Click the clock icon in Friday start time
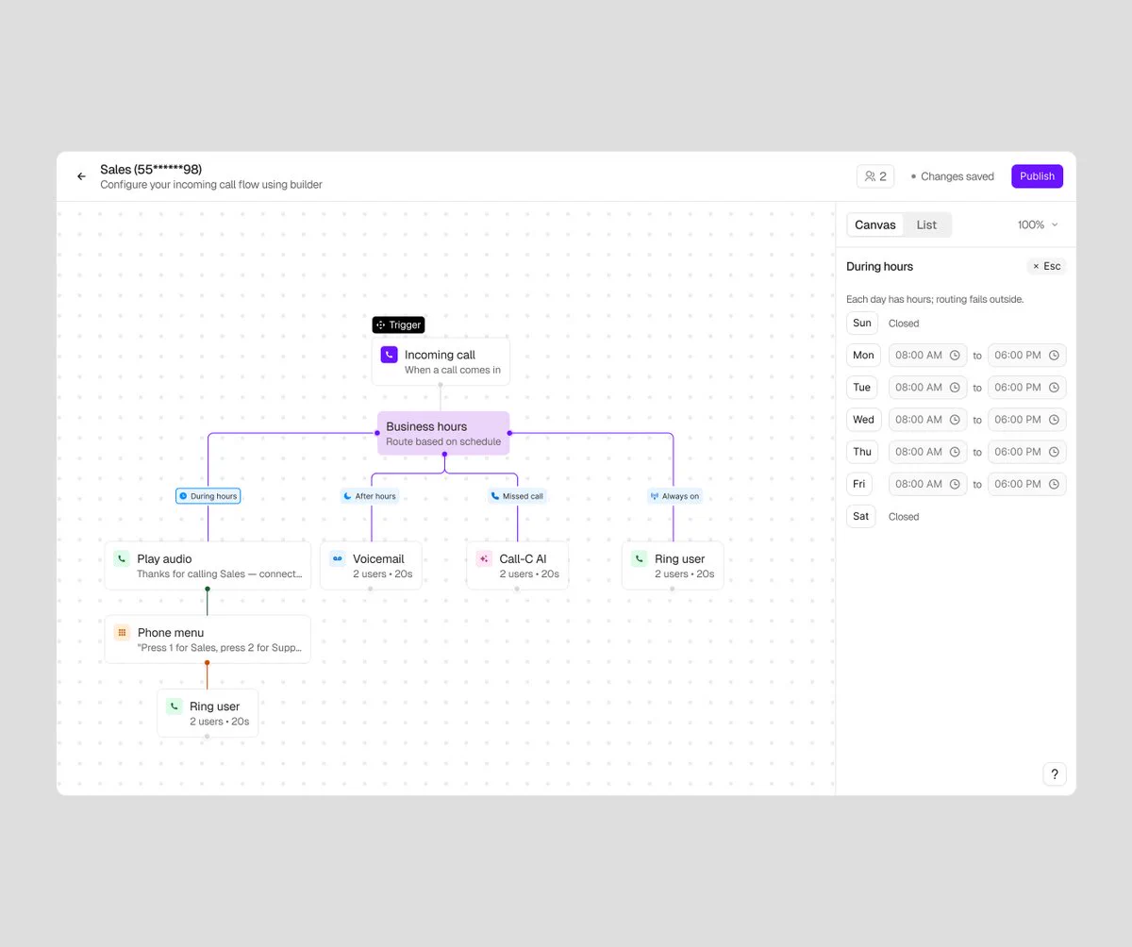 coord(955,484)
